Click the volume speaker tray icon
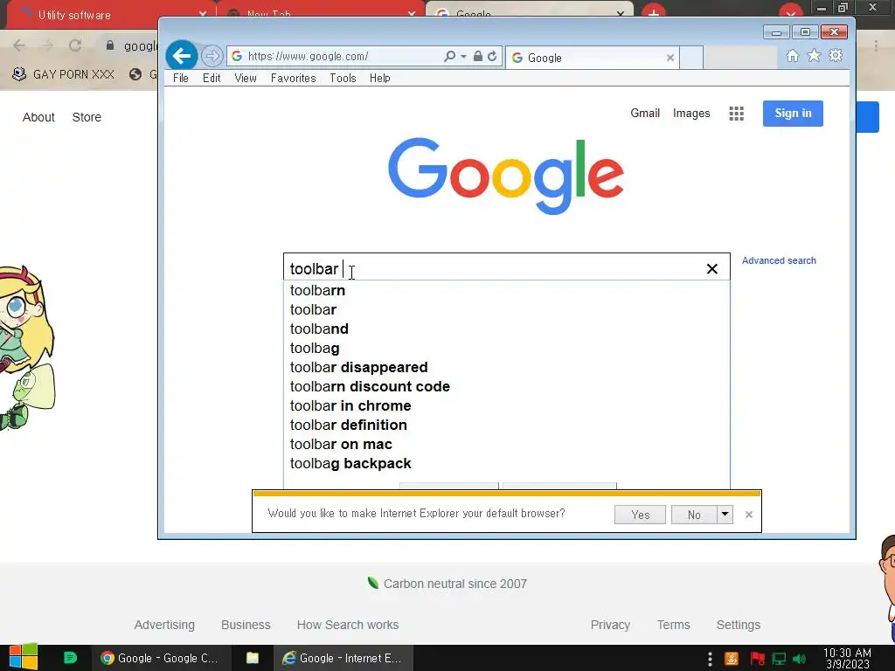This screenshot has height=671, width=895. click(x=801, y=659)
